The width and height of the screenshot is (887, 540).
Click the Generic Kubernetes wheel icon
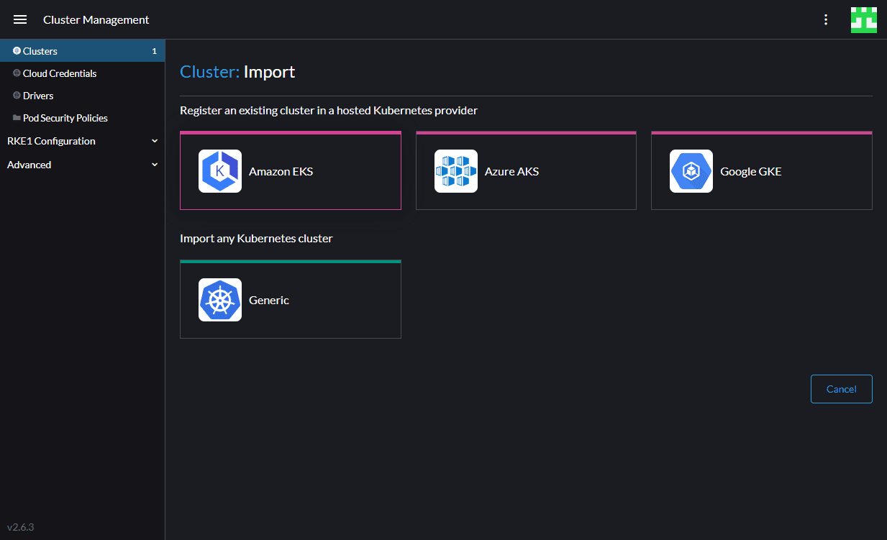point(220,300)
